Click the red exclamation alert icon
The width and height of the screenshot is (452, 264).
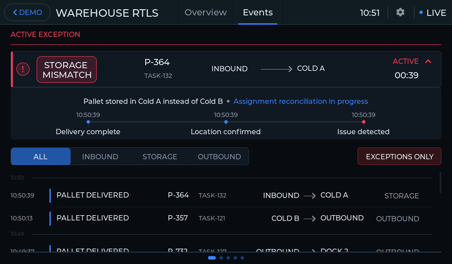[23, 69]
